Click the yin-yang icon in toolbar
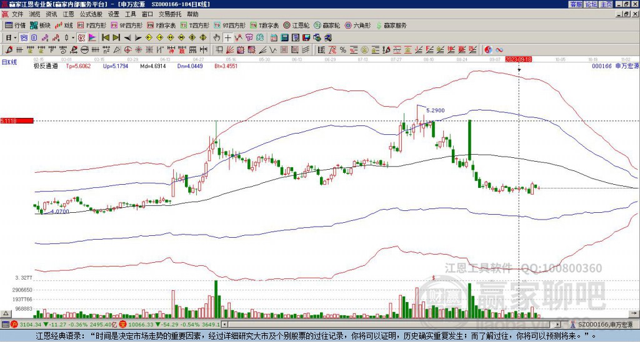 tap(488, 50)
